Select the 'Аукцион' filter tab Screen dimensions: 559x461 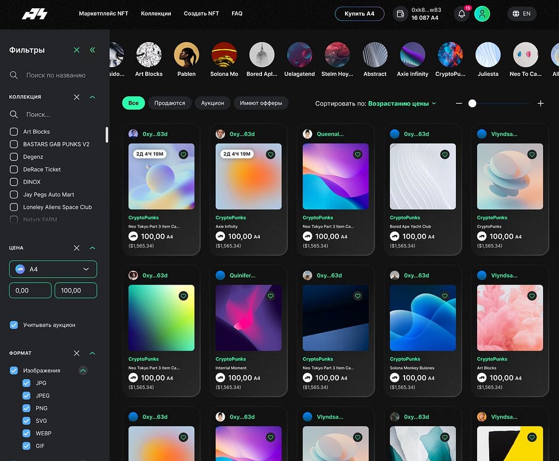click(212, 103)
